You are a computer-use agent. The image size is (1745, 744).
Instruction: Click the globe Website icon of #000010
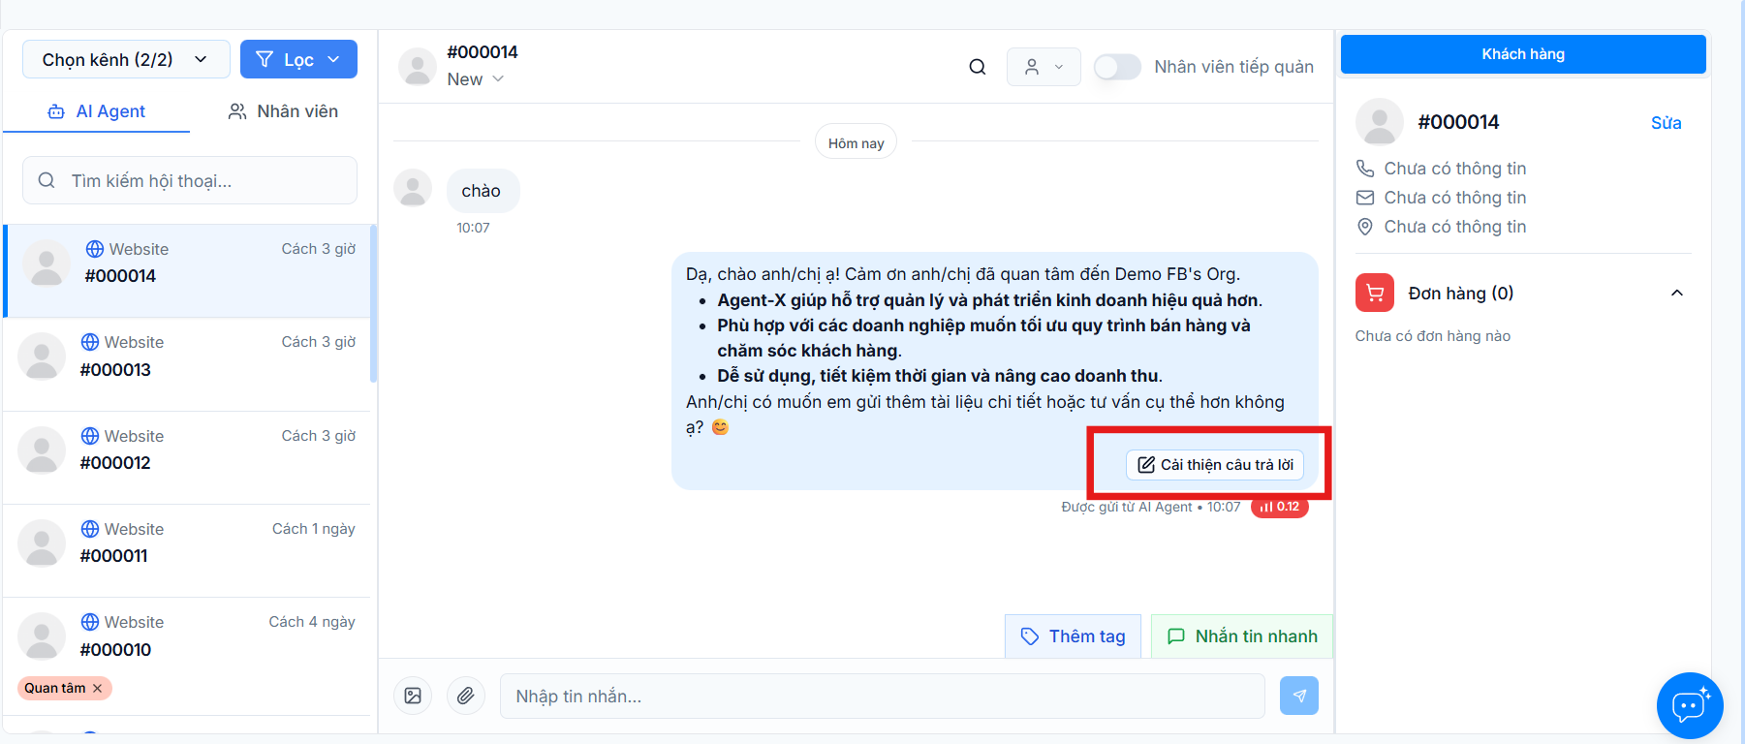click(90, 622)
